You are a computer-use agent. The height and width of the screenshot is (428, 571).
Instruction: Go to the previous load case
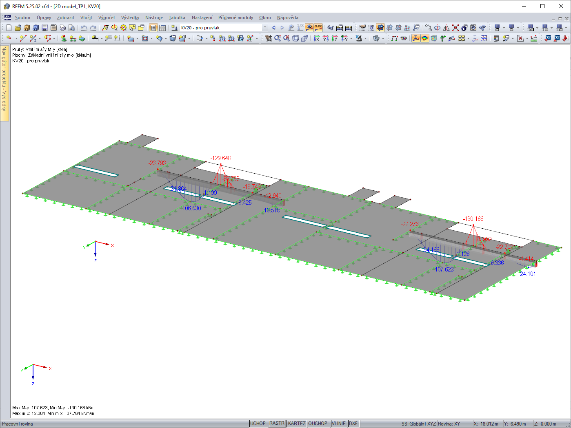[x=273, y=28]
